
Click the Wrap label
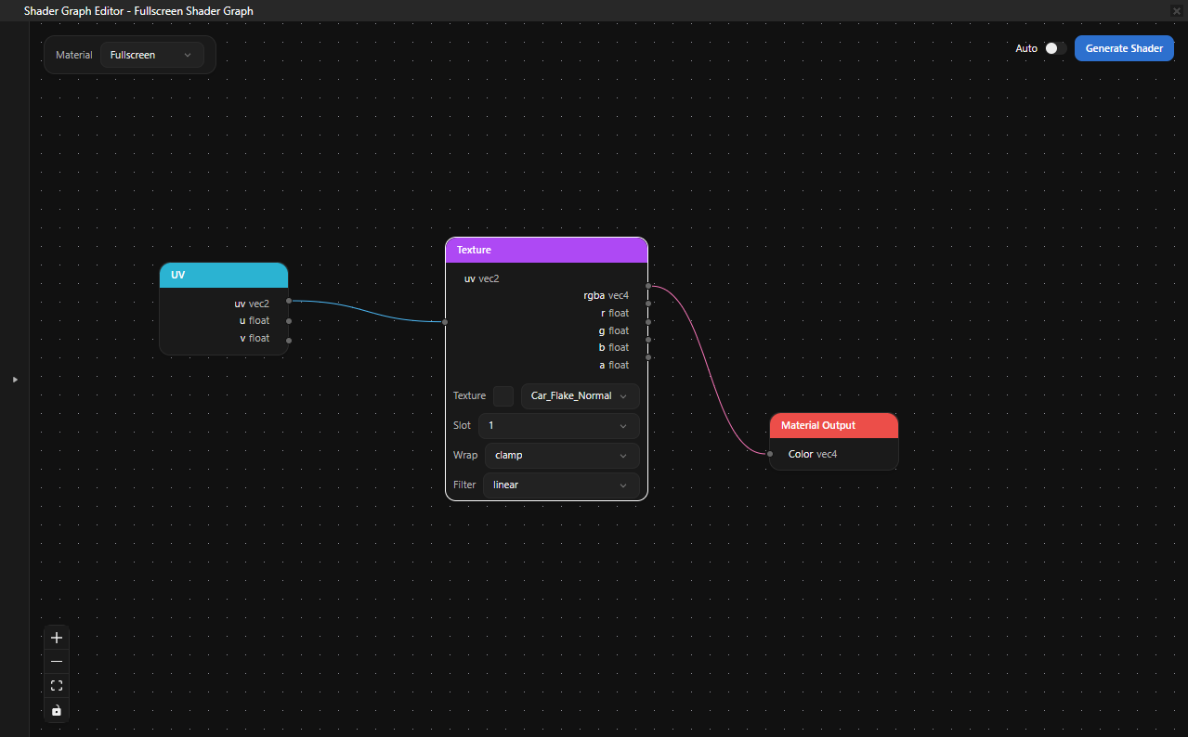point(465,455)
